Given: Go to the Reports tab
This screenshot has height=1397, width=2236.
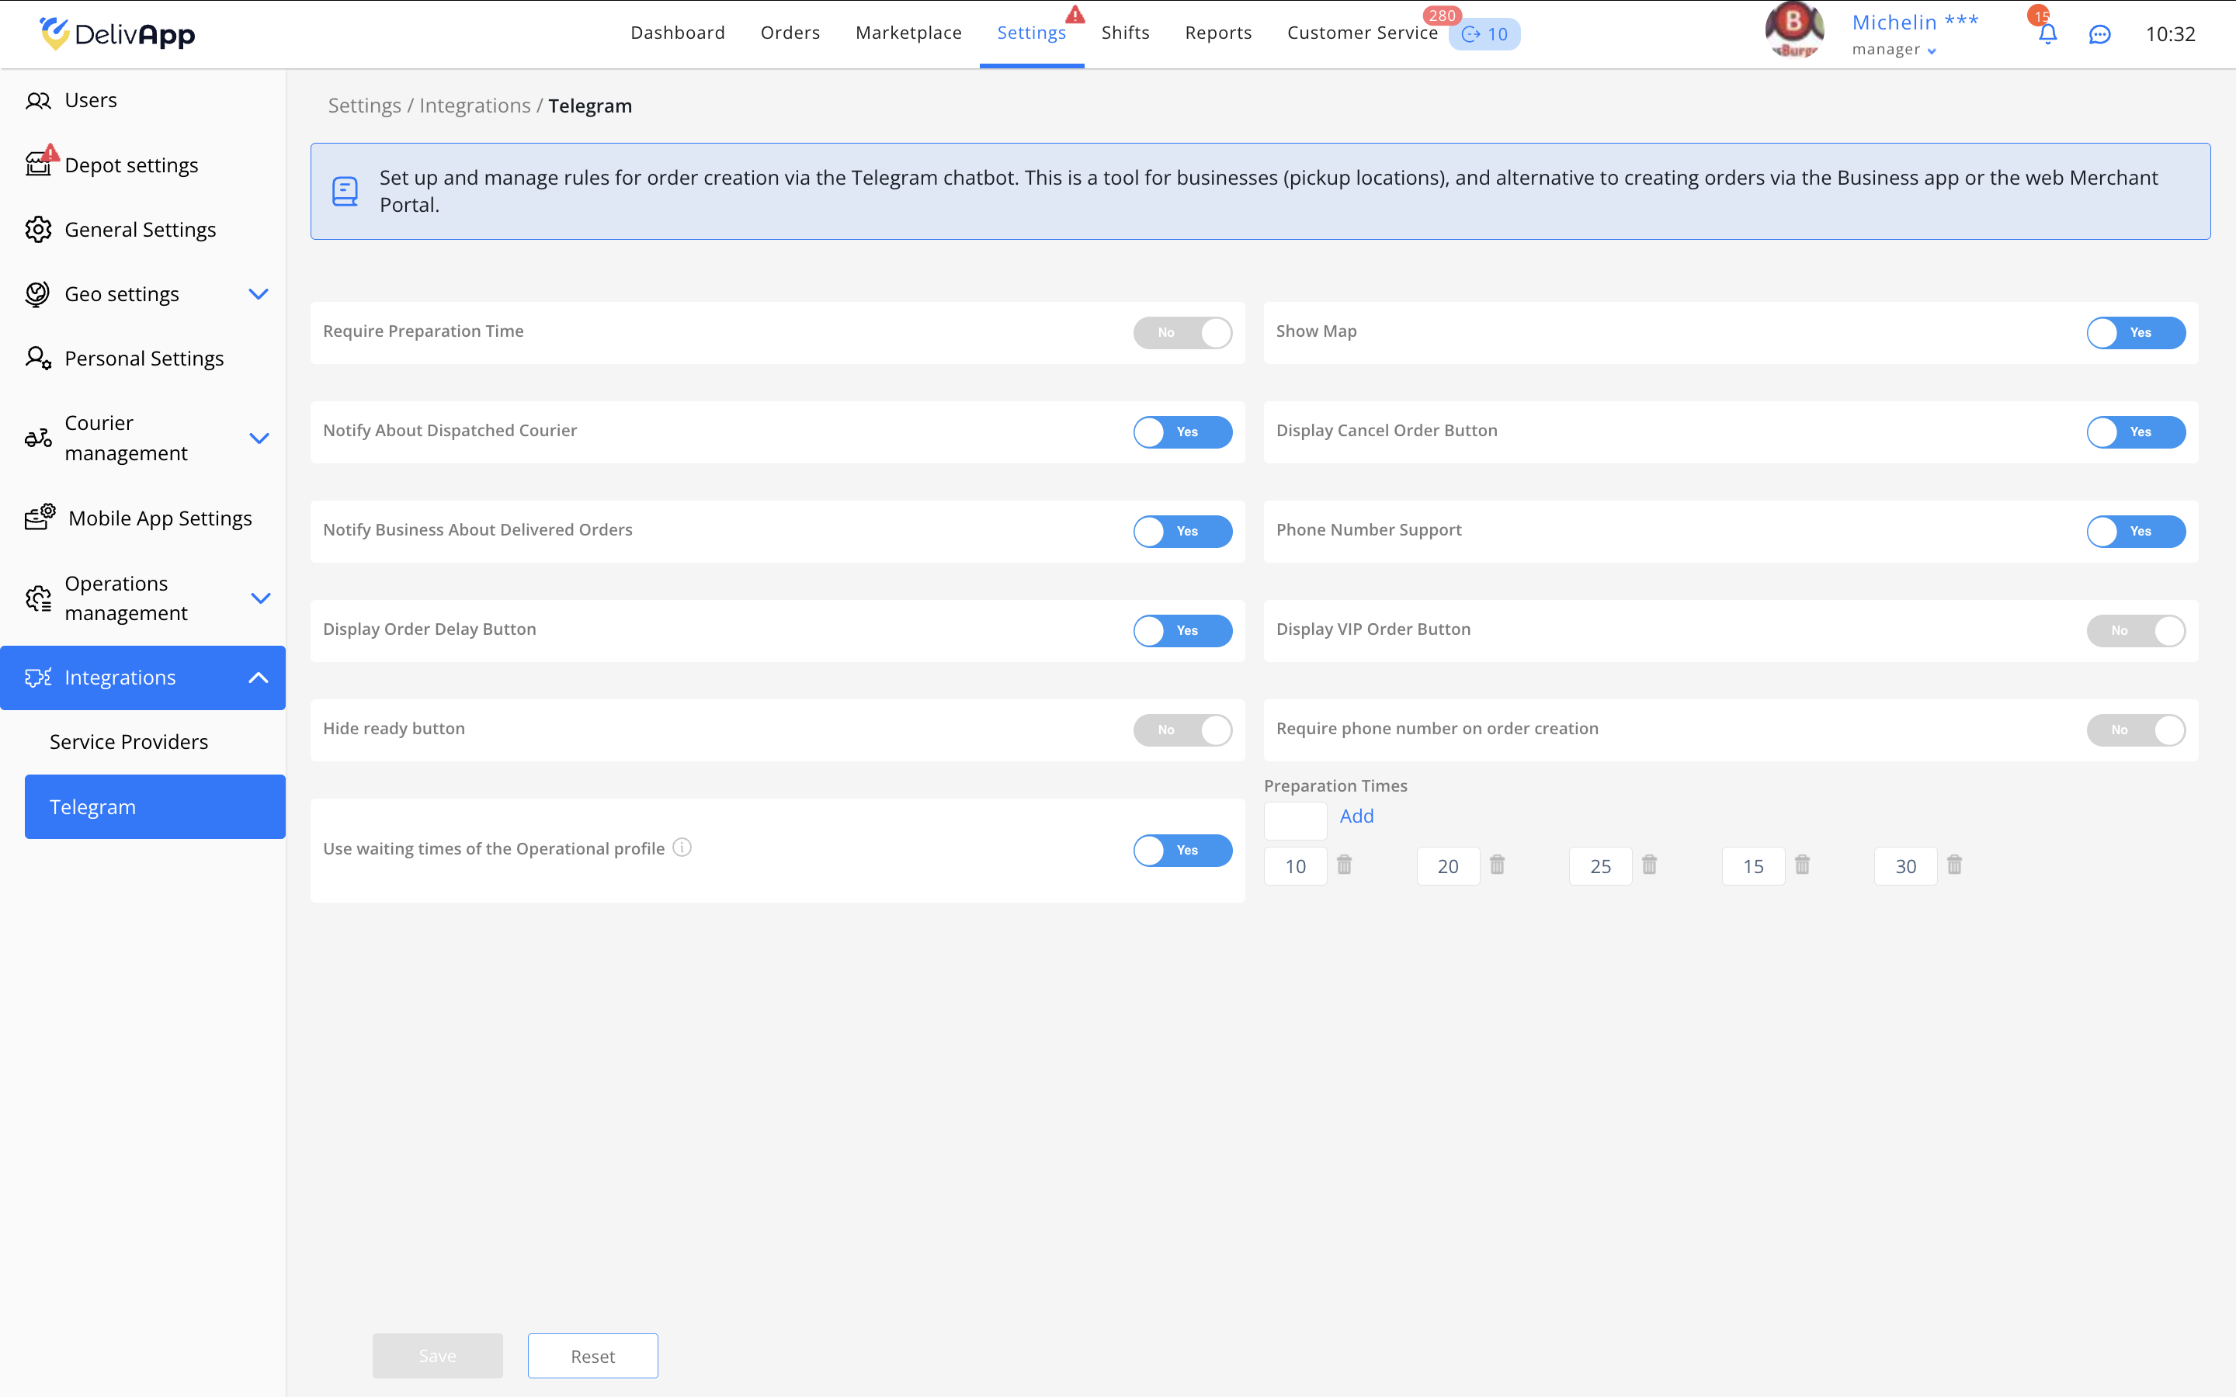Looking at the screenshot, I should [1218, 33].
